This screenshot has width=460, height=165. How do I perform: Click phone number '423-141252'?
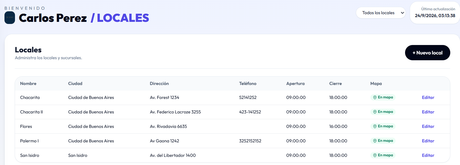250,112
